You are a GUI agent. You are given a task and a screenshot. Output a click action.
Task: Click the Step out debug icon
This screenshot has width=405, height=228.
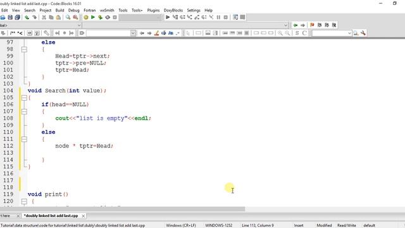(197, 17)
